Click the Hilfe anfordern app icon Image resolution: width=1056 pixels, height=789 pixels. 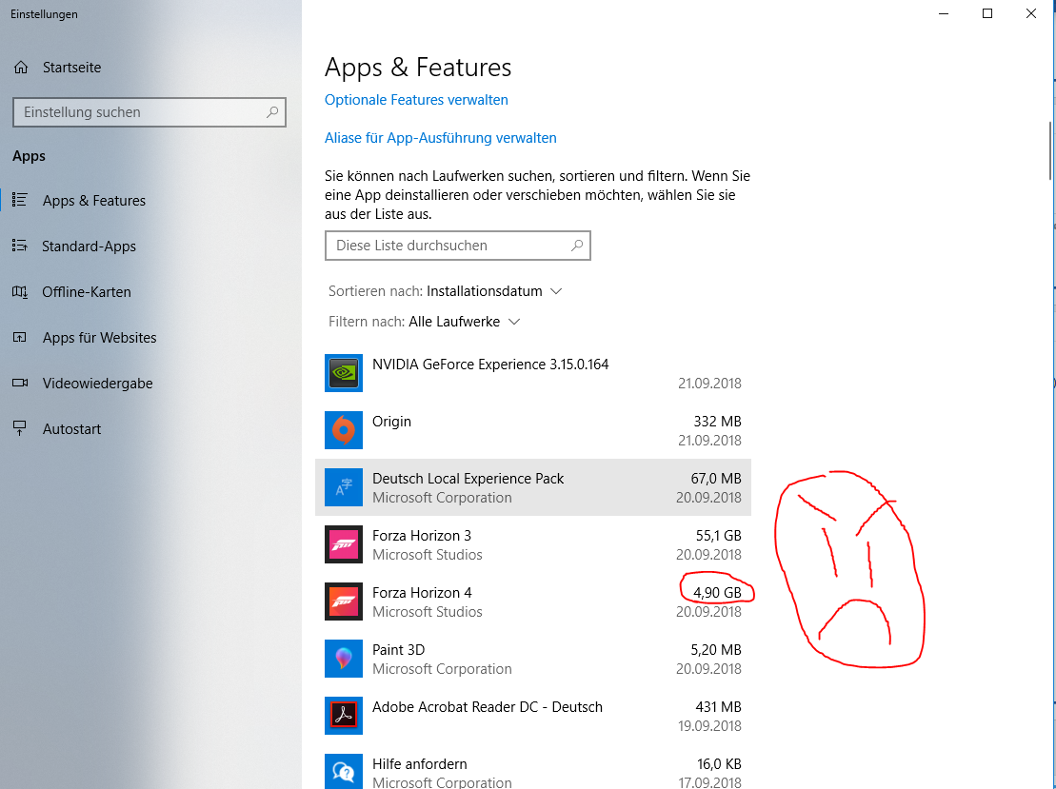(344, 772)
